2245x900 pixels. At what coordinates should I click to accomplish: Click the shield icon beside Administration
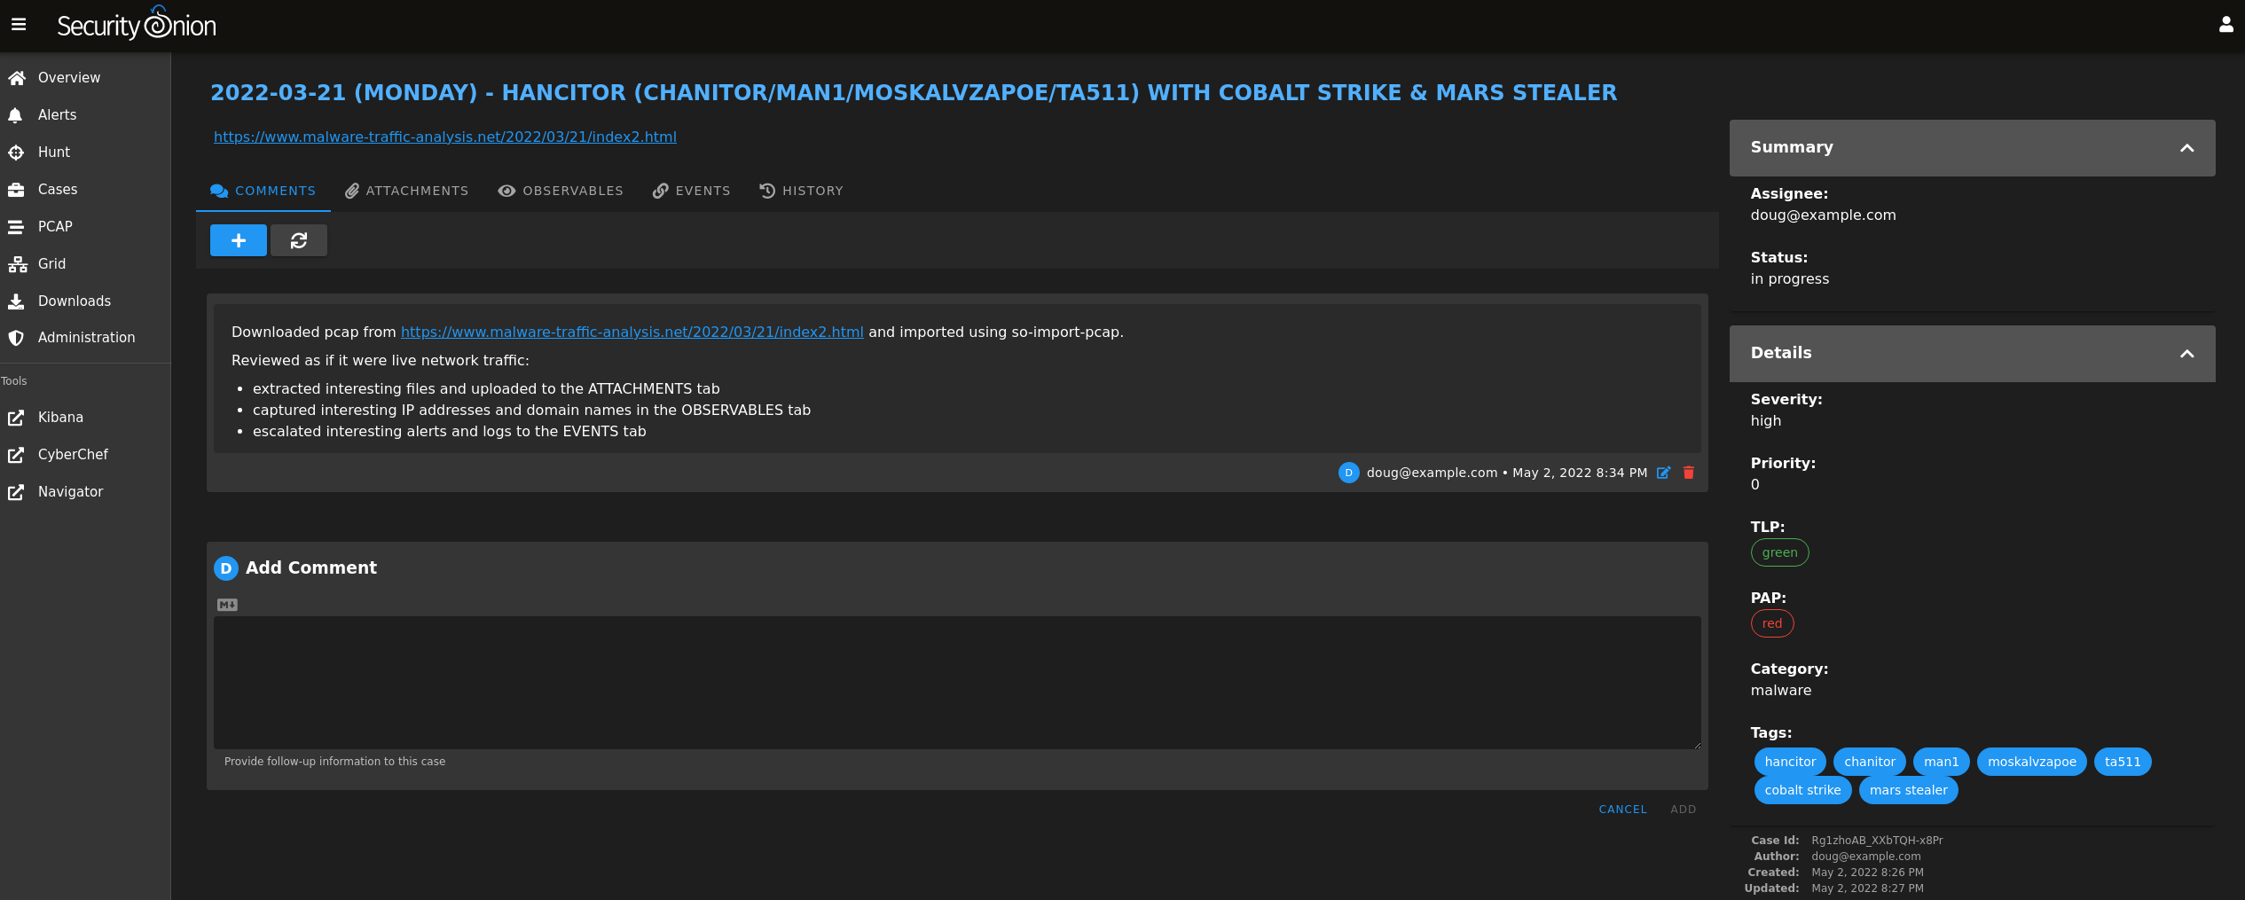[x=16, y=338]
